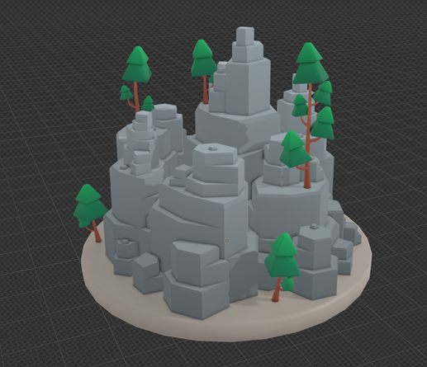Screen dimensions: 427x367
Task: Select the mid-right pine foliage over the rocks
Action: tap(295, 150)
